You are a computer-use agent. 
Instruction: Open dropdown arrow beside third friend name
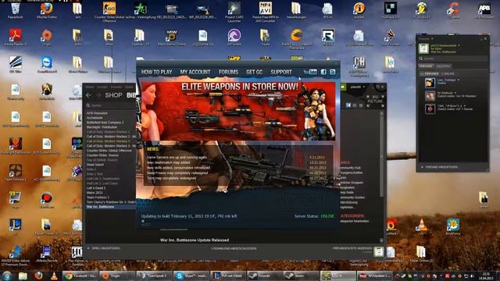[x=465, y=106]
